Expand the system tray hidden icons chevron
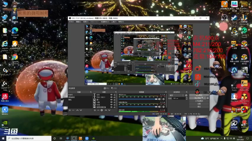 tap(221, 138)
